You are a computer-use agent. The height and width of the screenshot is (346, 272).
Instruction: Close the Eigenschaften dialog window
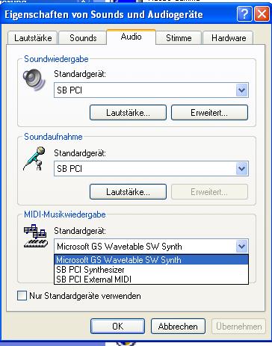point(262,14)
